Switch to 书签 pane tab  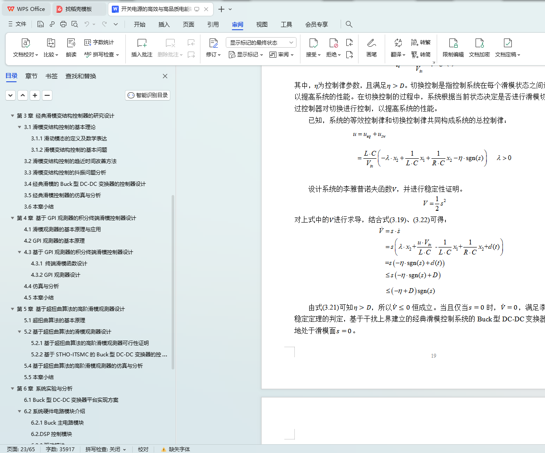coord(52,76)
